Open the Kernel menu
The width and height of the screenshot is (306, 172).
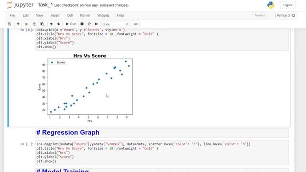coord(85,15)
